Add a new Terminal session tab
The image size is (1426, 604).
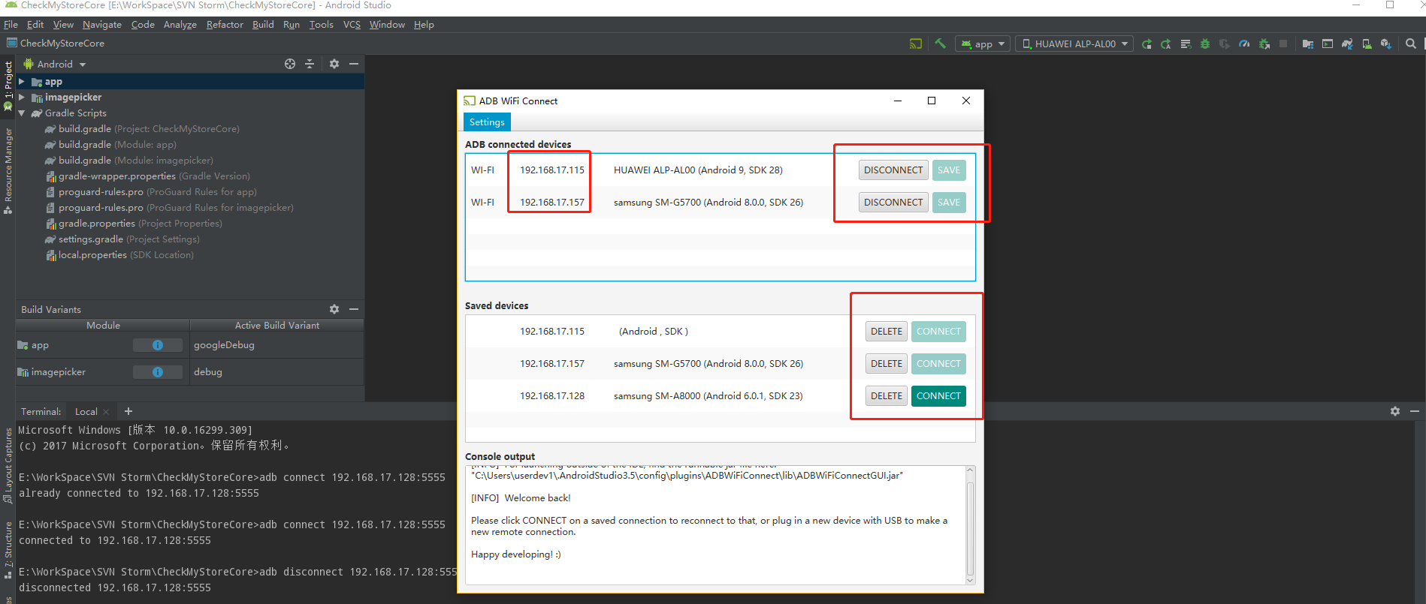coord(128,411)
